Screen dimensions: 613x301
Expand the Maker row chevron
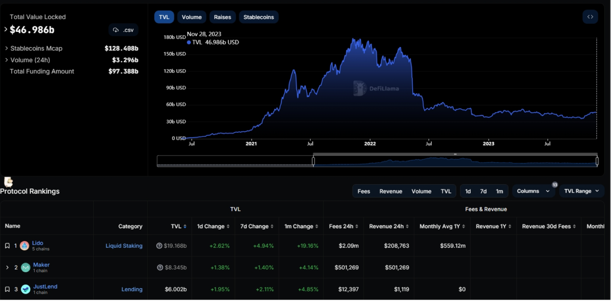7,268
